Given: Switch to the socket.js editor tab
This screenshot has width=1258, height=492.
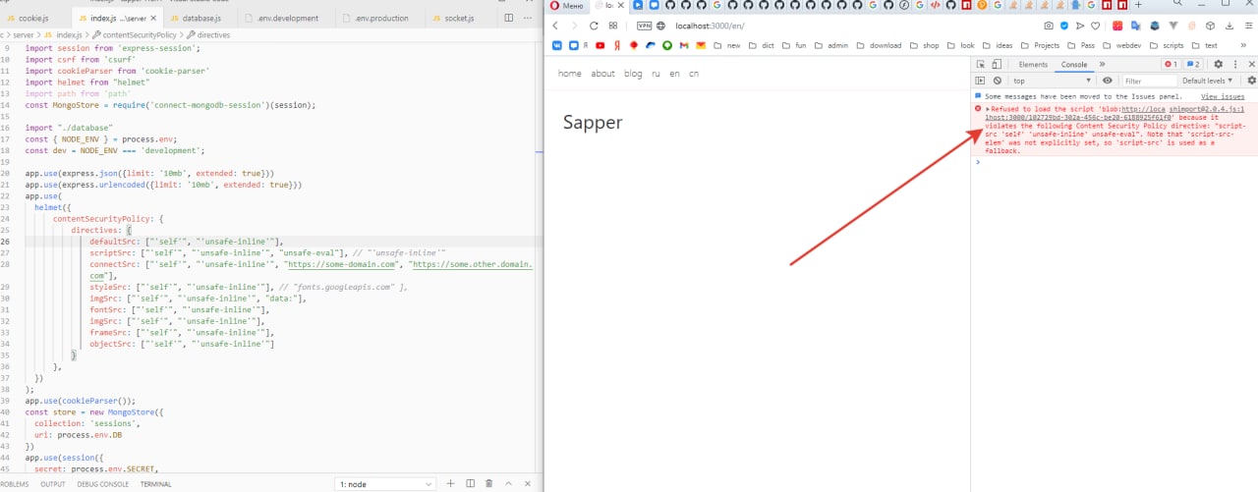Looking at the screenshot, I should point(461,18).
